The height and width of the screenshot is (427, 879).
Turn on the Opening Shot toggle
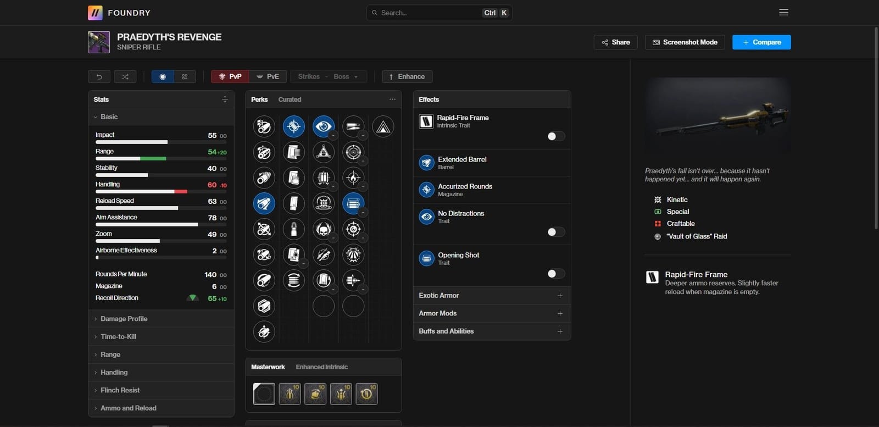(555, 274)
